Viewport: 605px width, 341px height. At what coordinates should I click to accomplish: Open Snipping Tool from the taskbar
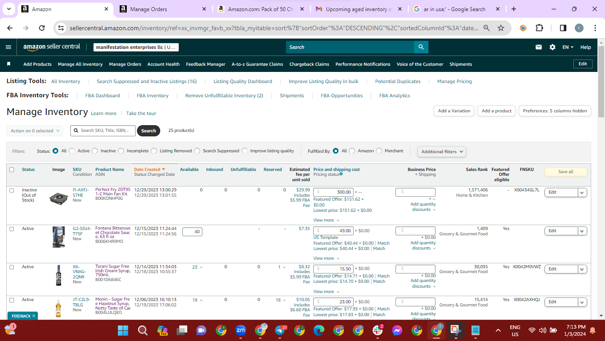pos(456,330)
